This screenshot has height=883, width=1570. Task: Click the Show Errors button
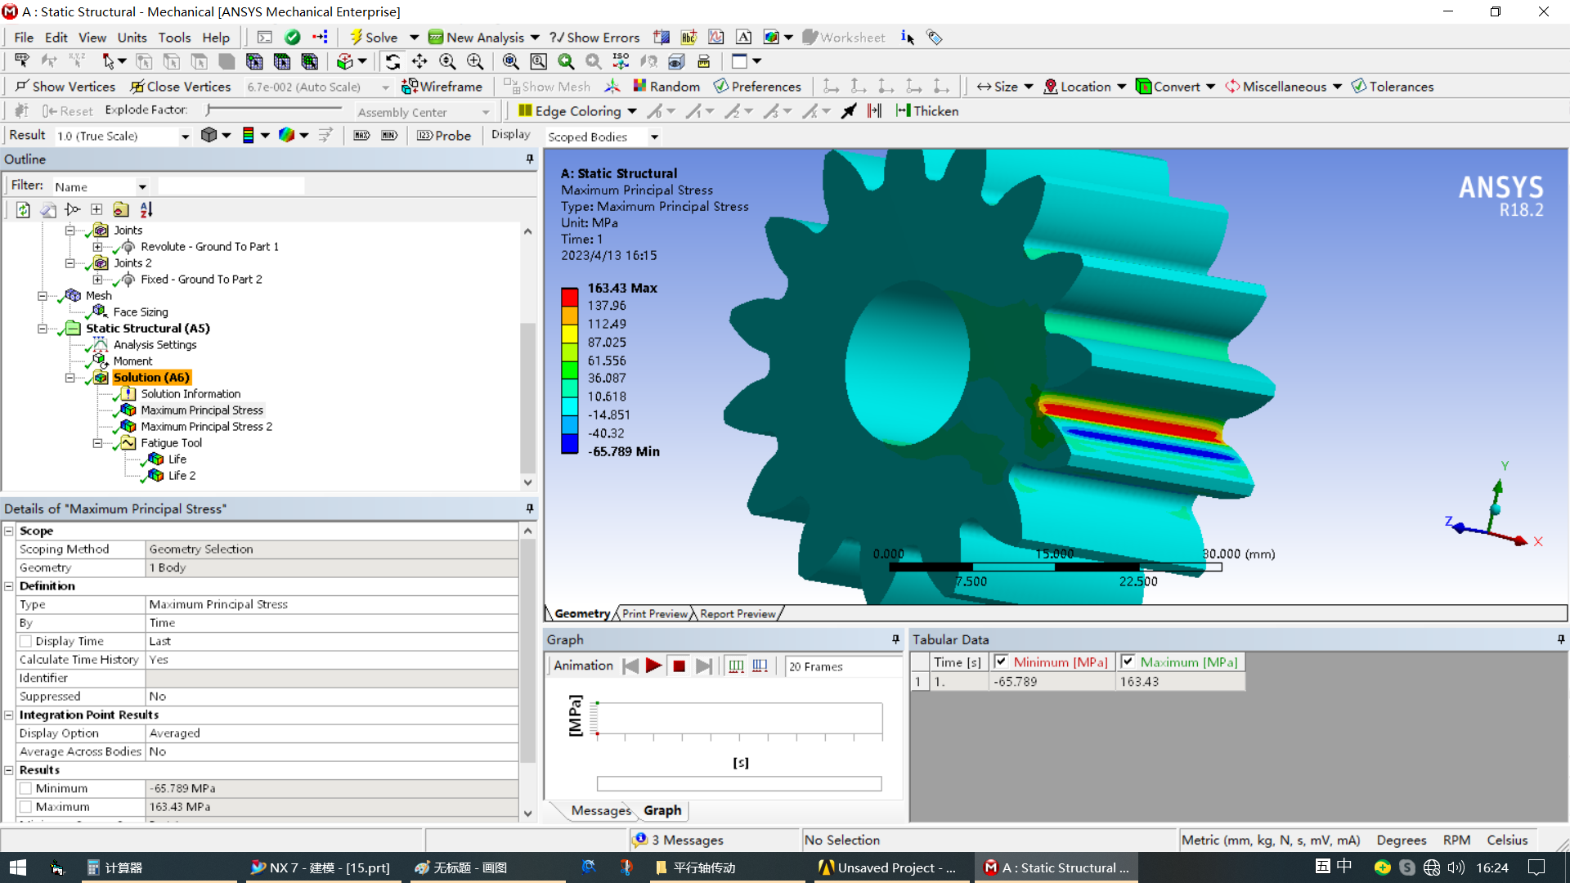coord(594,38)
